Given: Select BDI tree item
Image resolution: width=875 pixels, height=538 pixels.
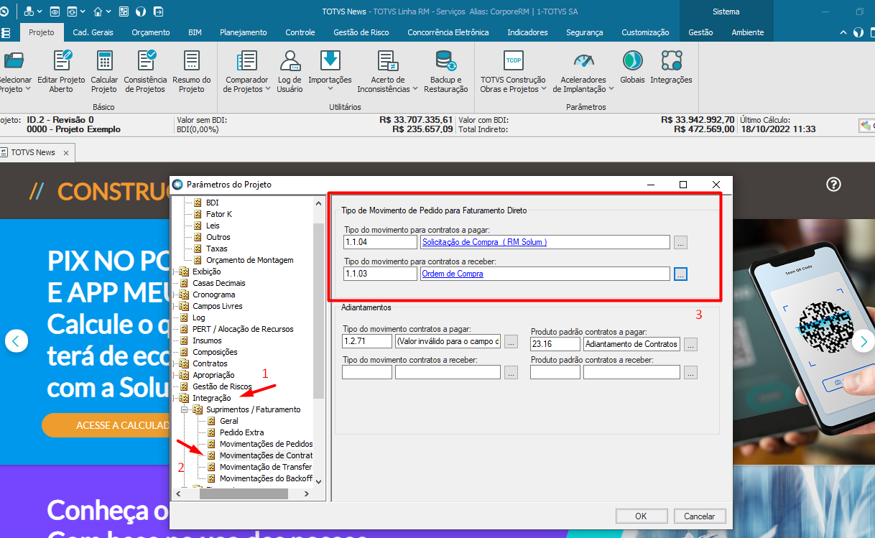Looking at the screenshot, I should tap(212, 203).
